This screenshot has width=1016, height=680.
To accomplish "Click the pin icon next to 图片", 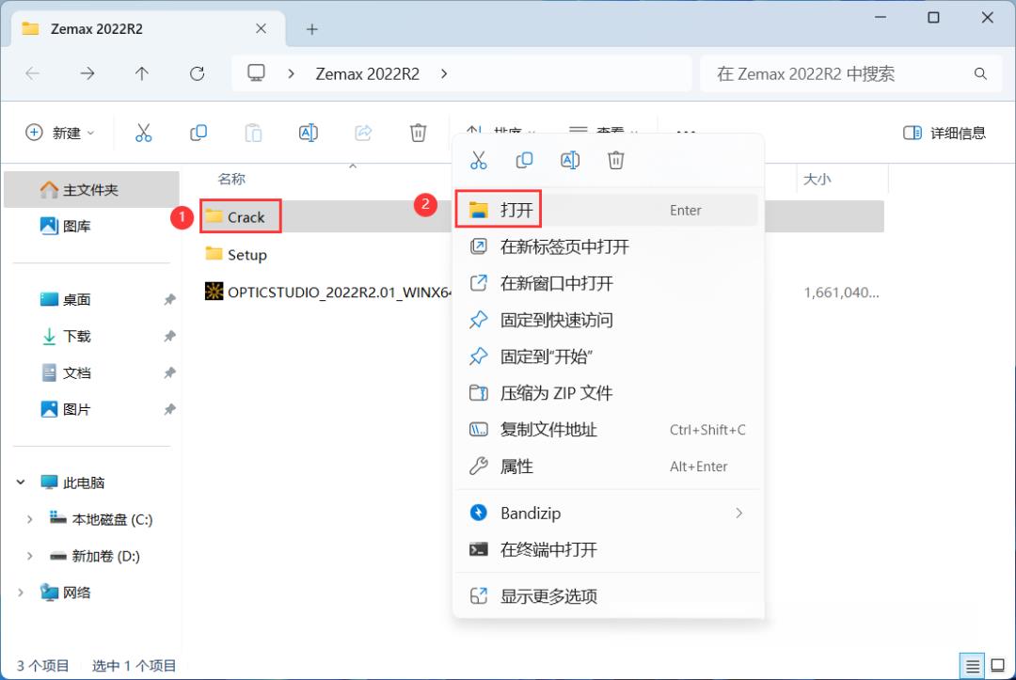I will click(x=169, y=409).
